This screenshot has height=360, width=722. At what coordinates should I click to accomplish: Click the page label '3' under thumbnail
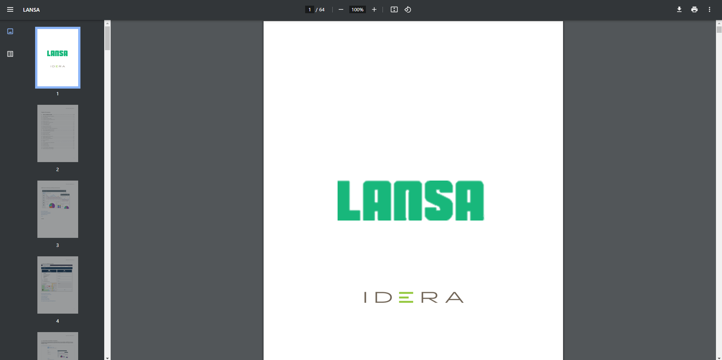(x=57, y=245)
